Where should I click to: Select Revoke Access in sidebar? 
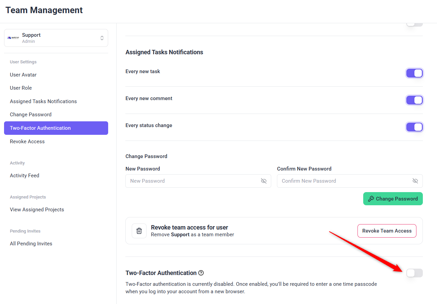27,142
